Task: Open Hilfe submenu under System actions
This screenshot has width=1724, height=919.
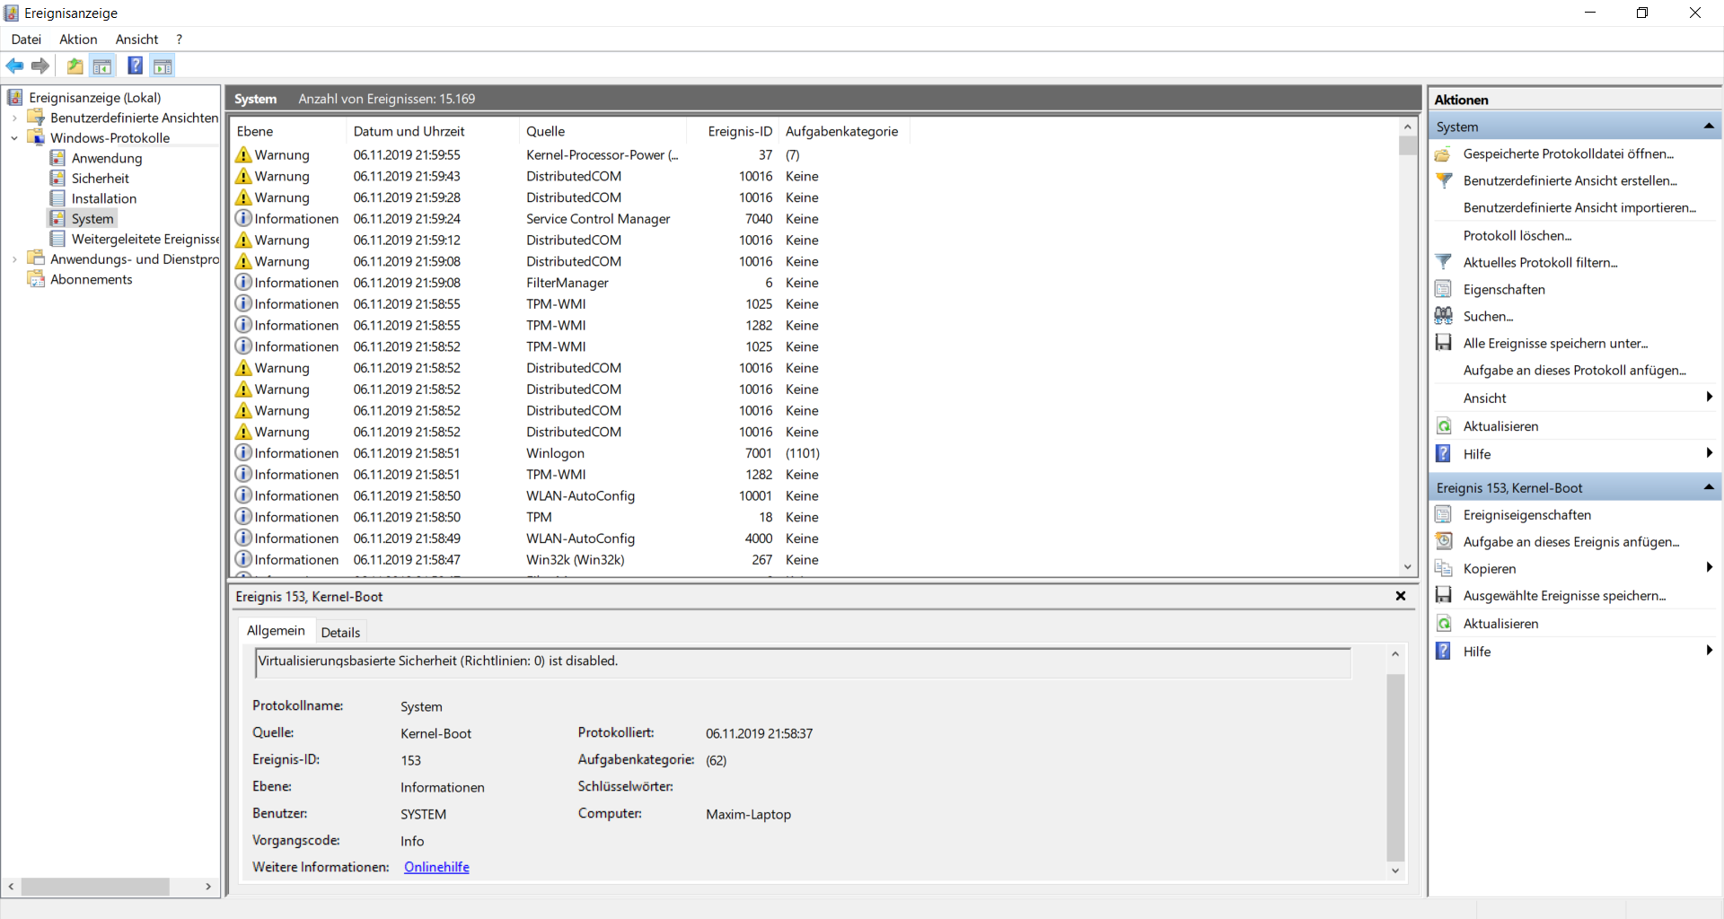Action: tap(1710, 454)
